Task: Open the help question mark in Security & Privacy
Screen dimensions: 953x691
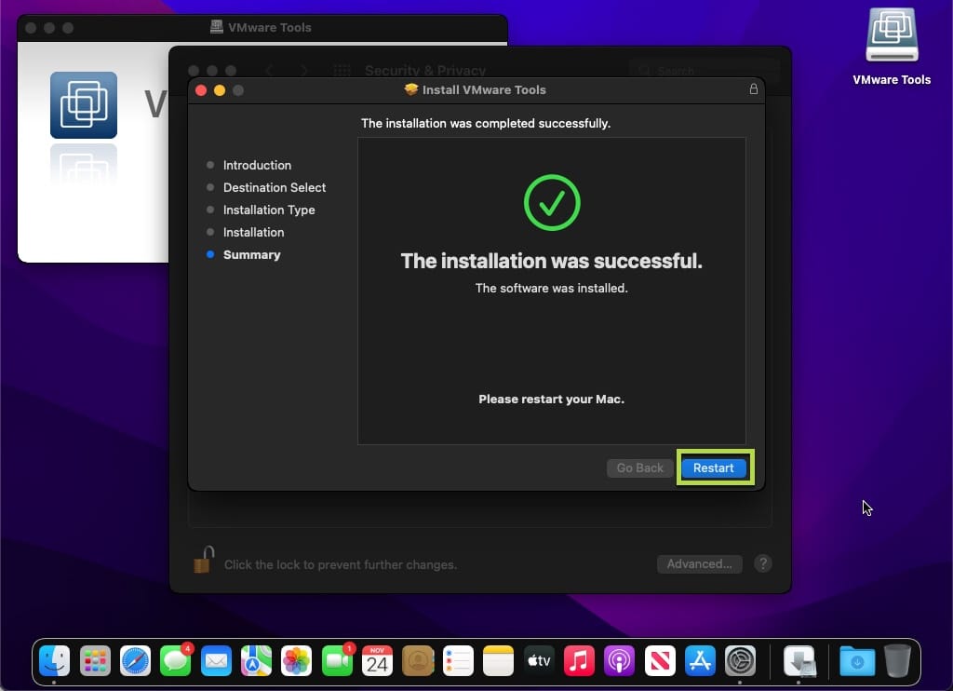Action: click(763, 563)
